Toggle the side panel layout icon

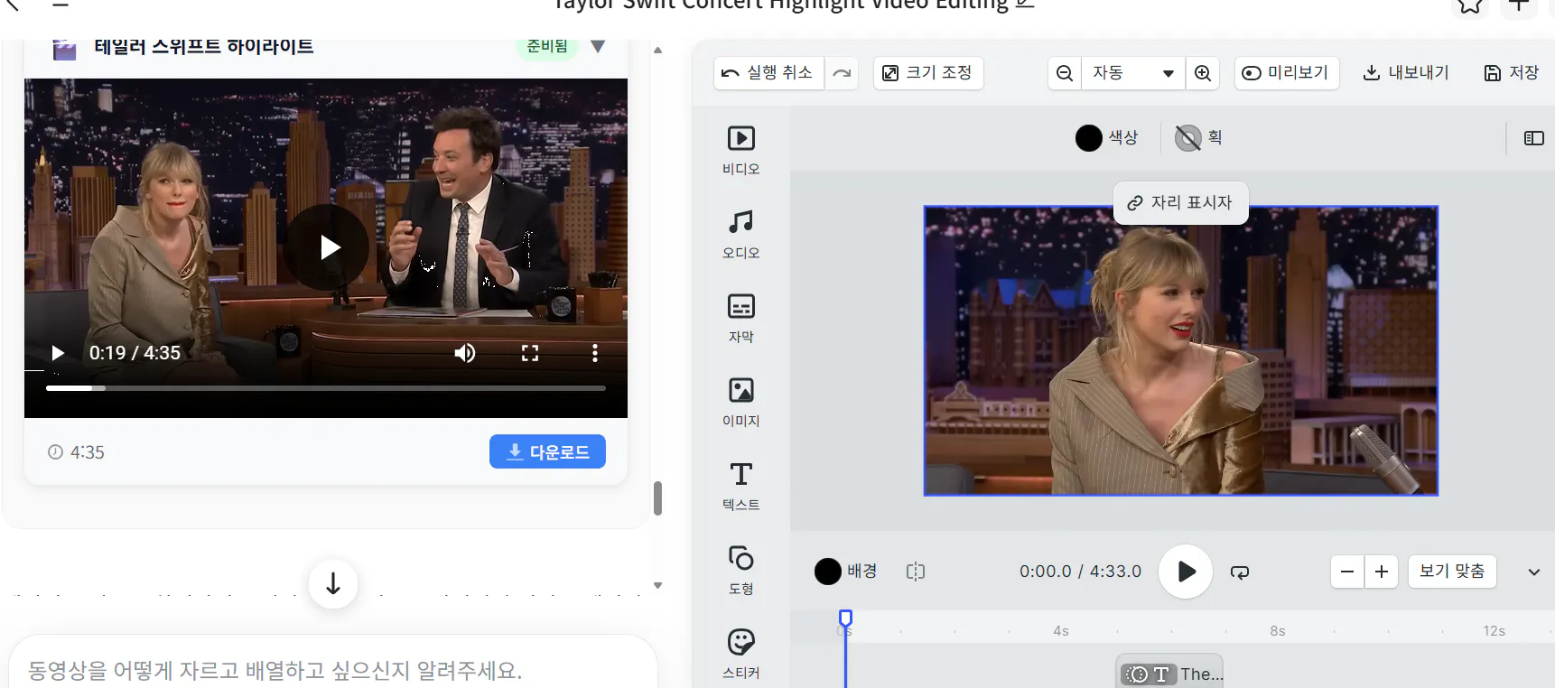pos(1534,138)
